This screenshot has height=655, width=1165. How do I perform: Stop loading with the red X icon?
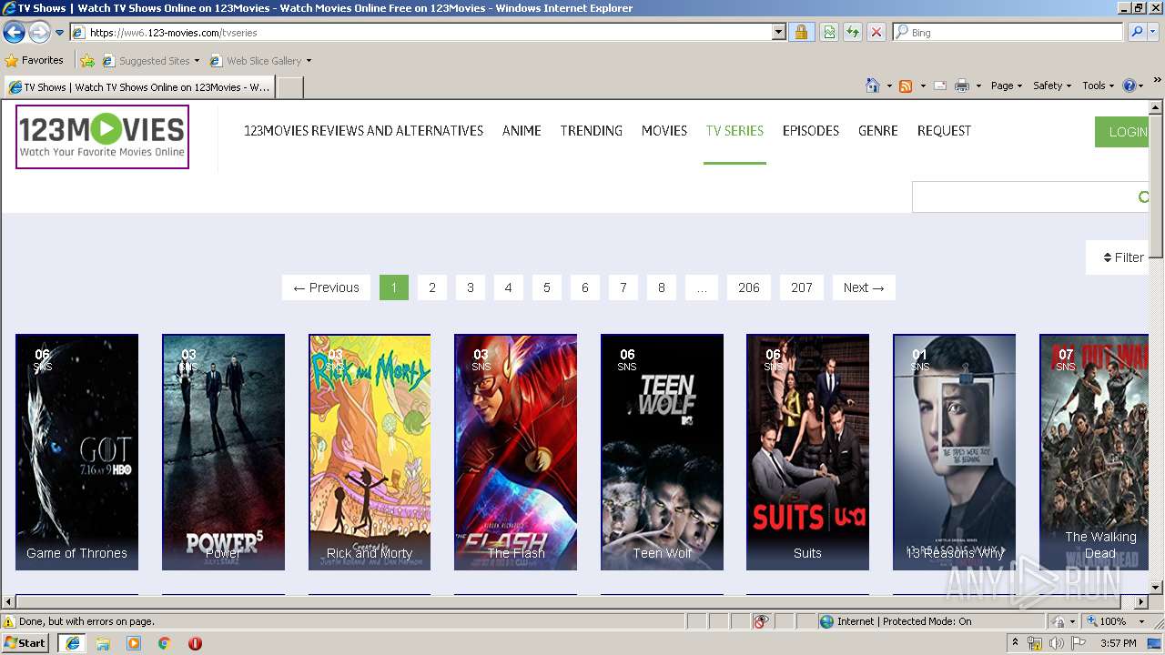(x=876, y=33)
